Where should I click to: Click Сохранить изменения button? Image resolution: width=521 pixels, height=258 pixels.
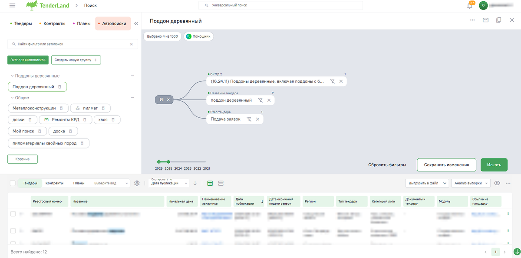pyautogui.click(x=446, y=165)
